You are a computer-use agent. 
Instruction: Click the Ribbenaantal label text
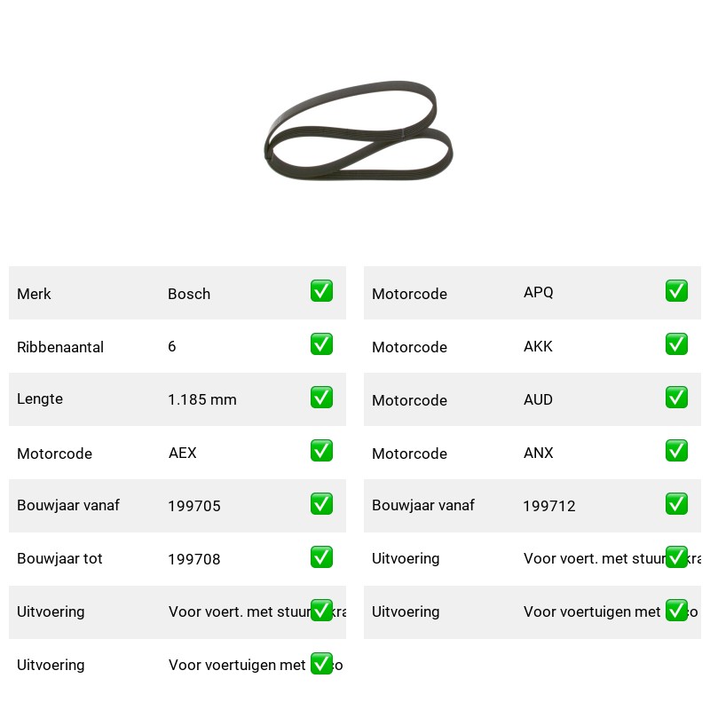60,347
